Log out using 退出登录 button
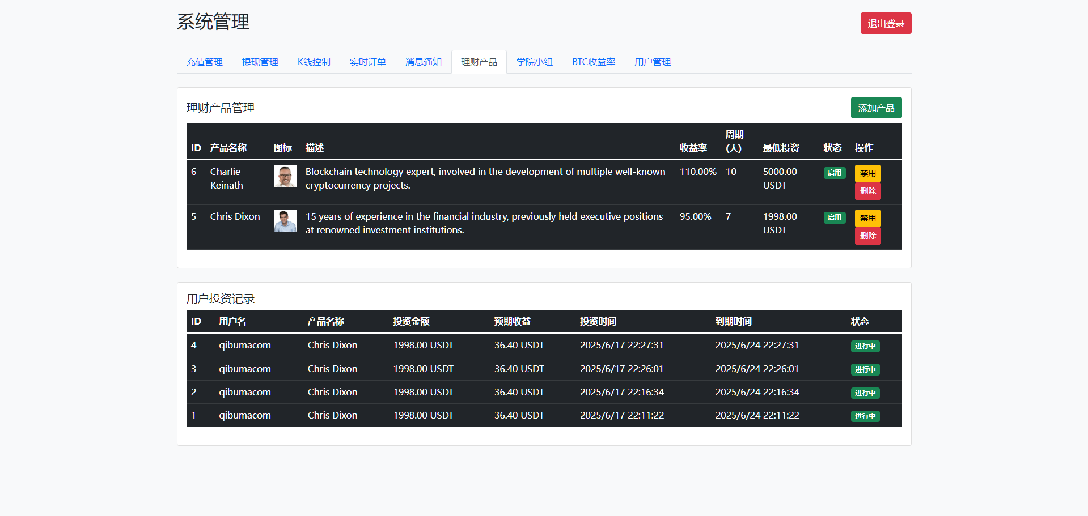 point(885,24)
